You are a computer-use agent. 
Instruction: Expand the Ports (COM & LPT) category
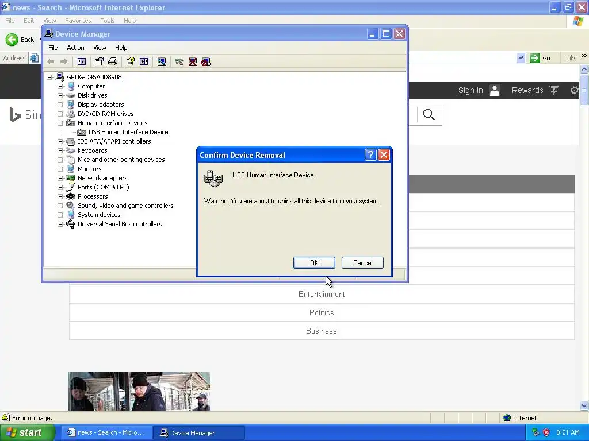60,187
